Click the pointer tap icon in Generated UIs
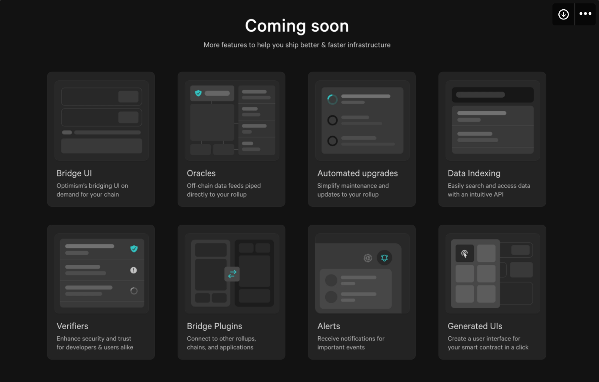This screenshot has height=382, width=599. point(464,253)
